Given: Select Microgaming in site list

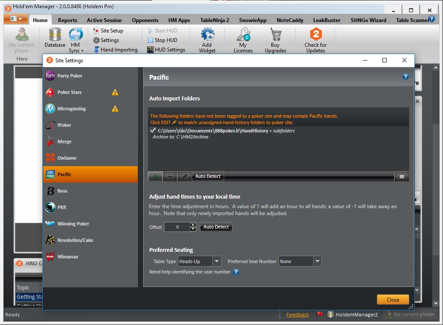Looking at the screenshot, I should pyautogui.click(x=90, y=109).
